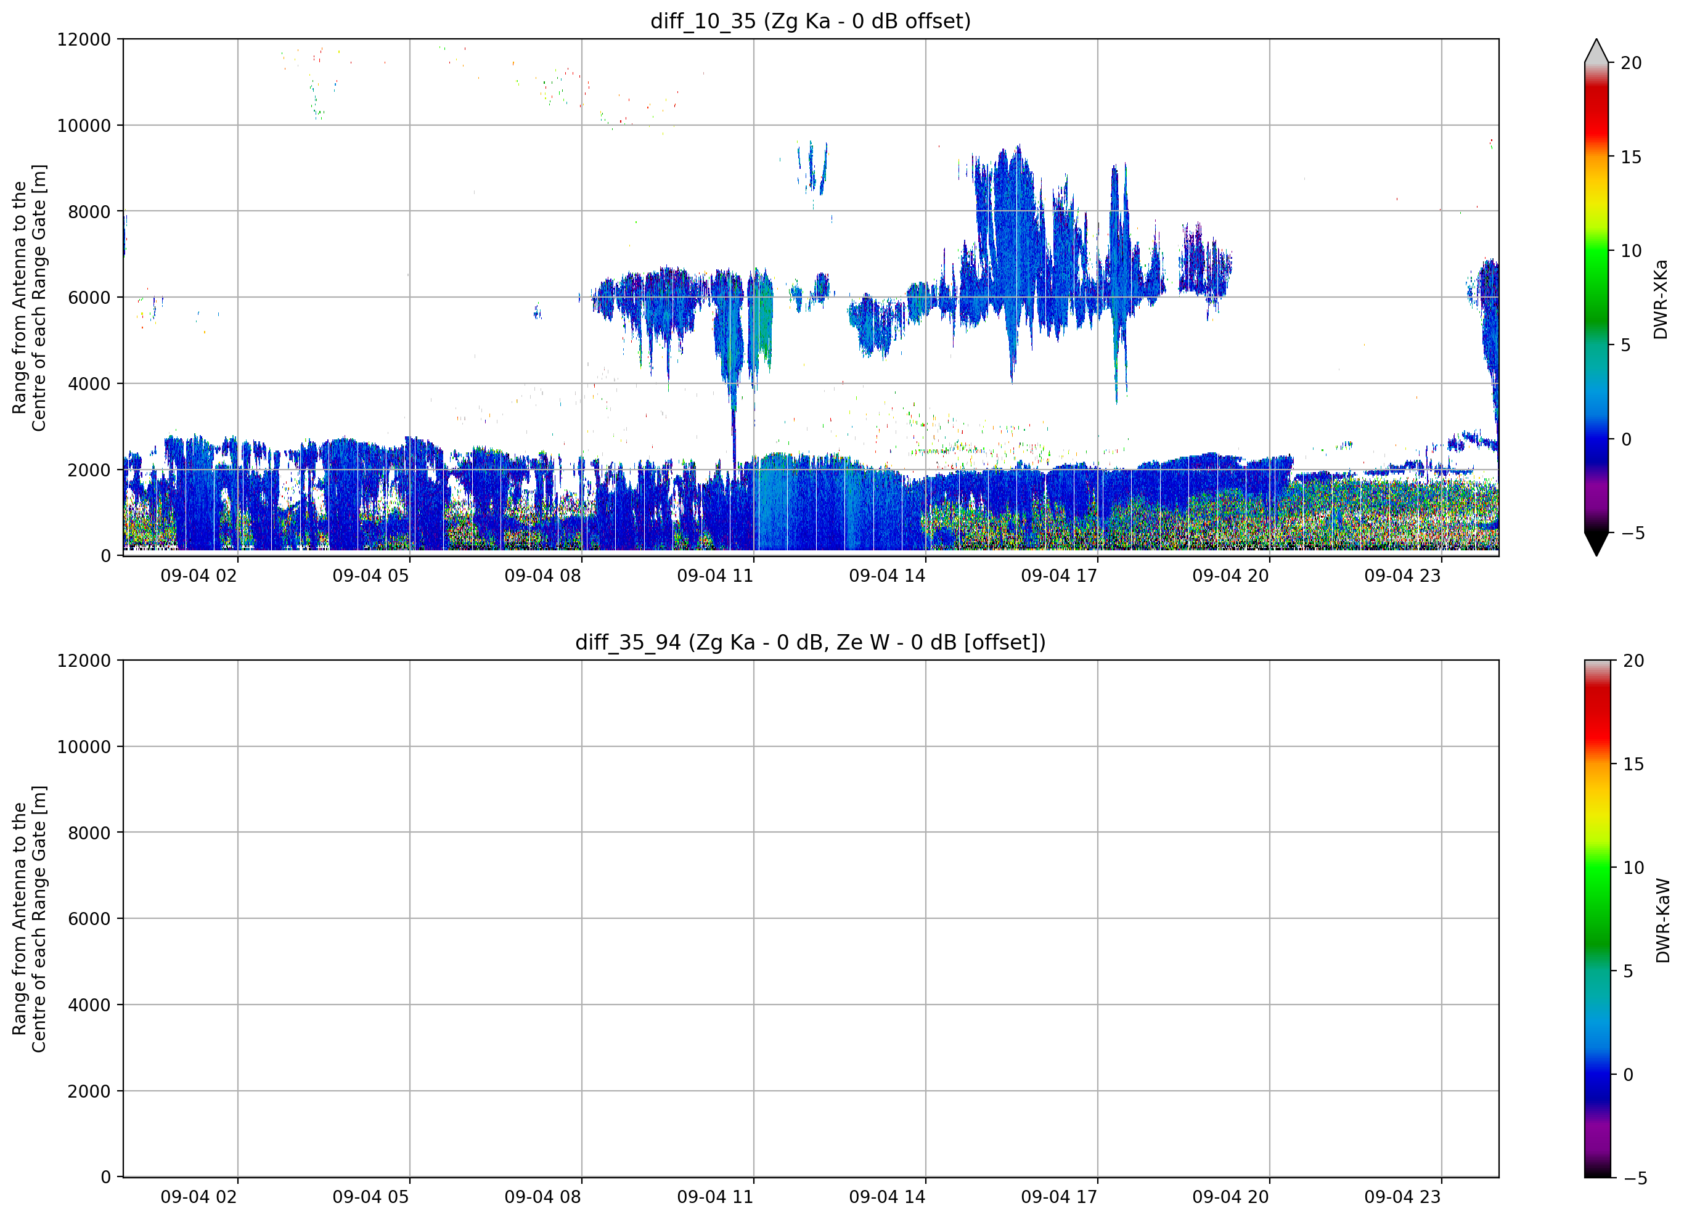
Task: Click the bottom plot y-axis range title
Action: (x=29, y=918)
